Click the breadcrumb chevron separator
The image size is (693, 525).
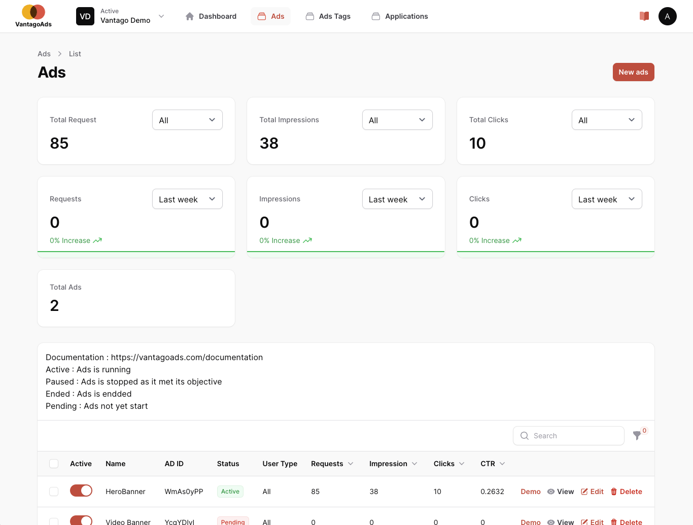point(60,54)
